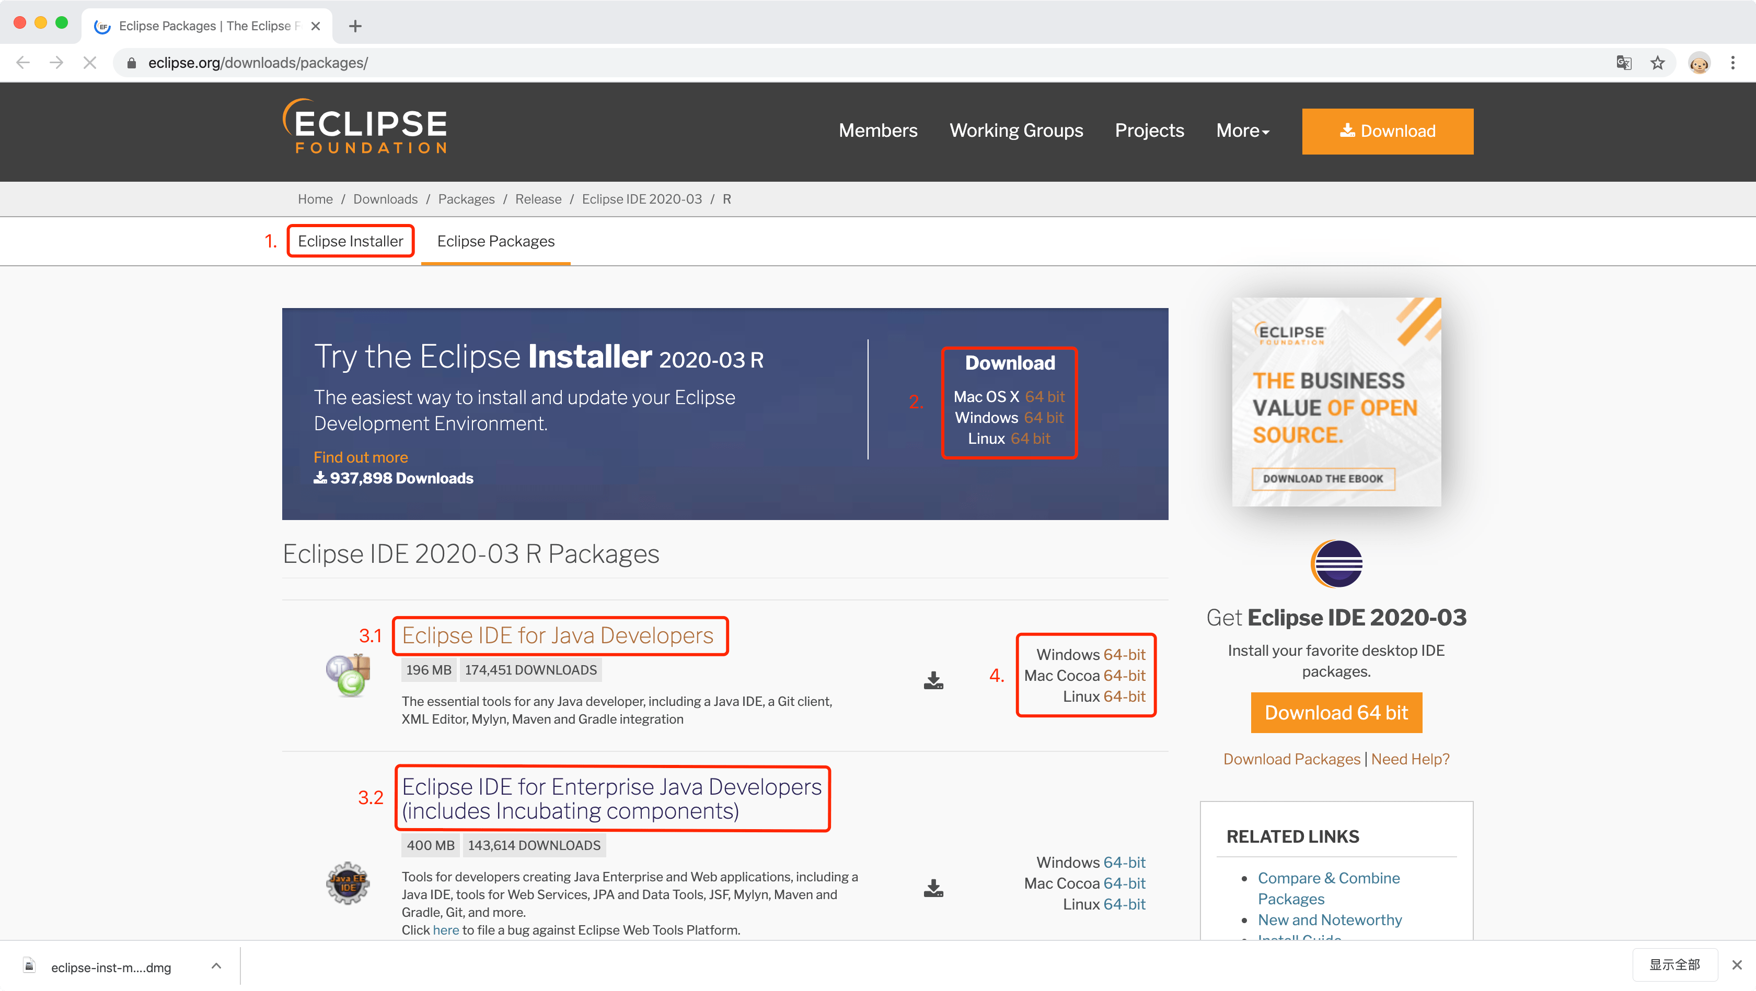Screen dimensions: 1756x991
Task: Open Download Packages link
Action: point(1291,759)
